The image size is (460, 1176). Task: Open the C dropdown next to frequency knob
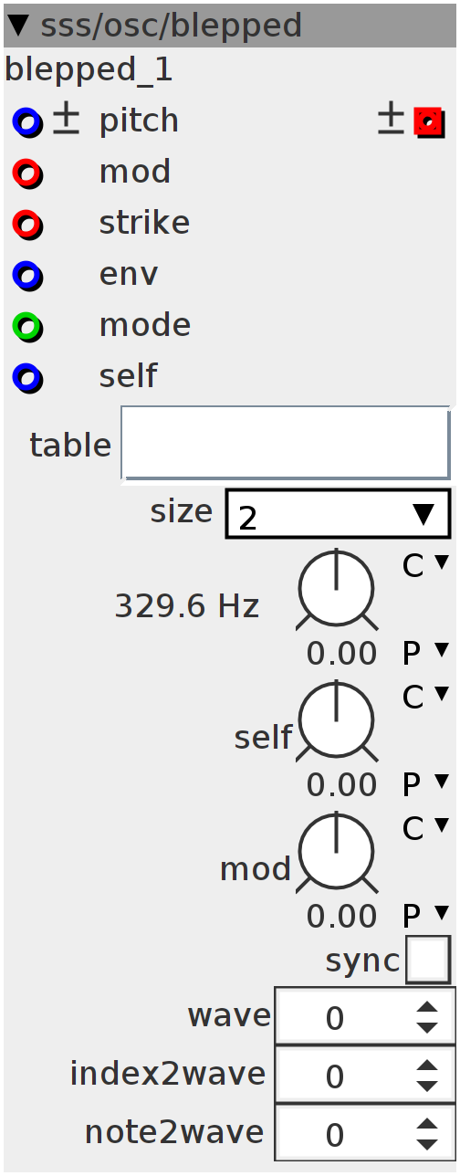[x=426, y=566]
